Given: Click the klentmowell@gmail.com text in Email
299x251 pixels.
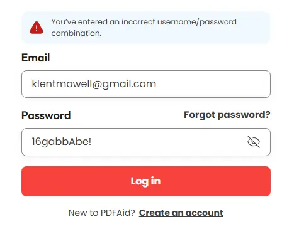Looking at the screenshot, I should coord(94,84).
